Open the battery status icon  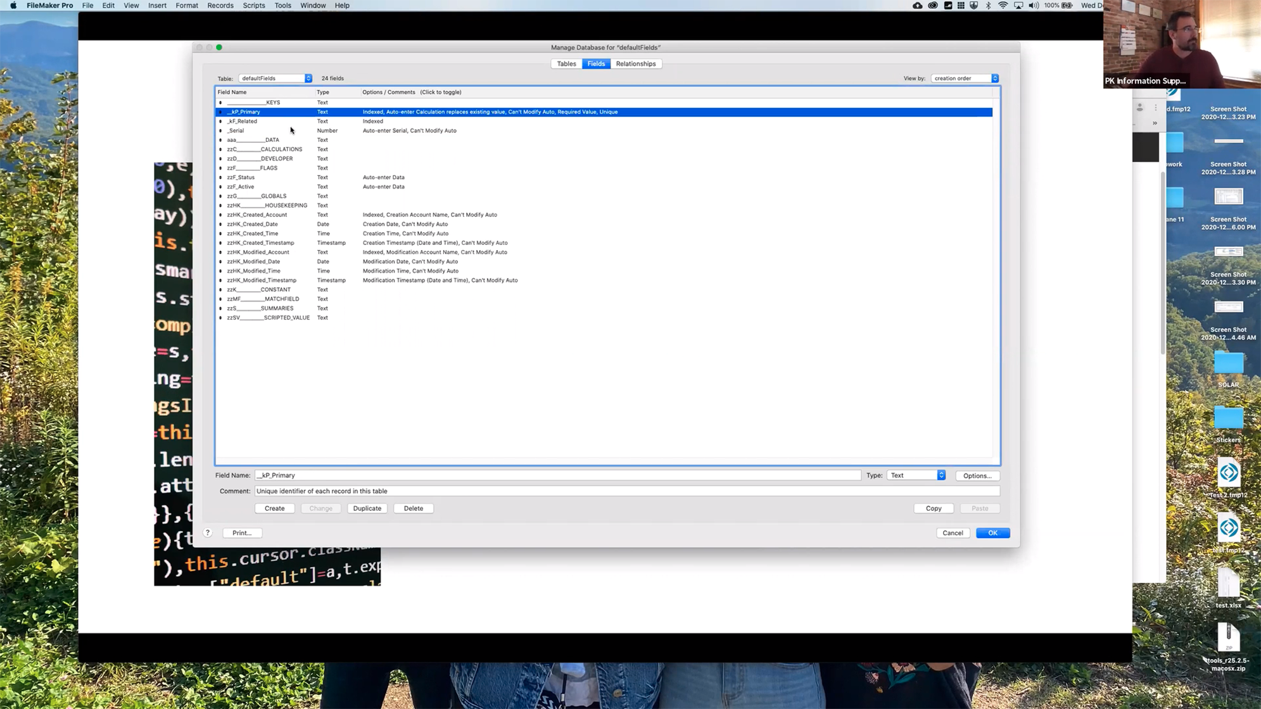pyautogui.click(x=1067, y=5)
